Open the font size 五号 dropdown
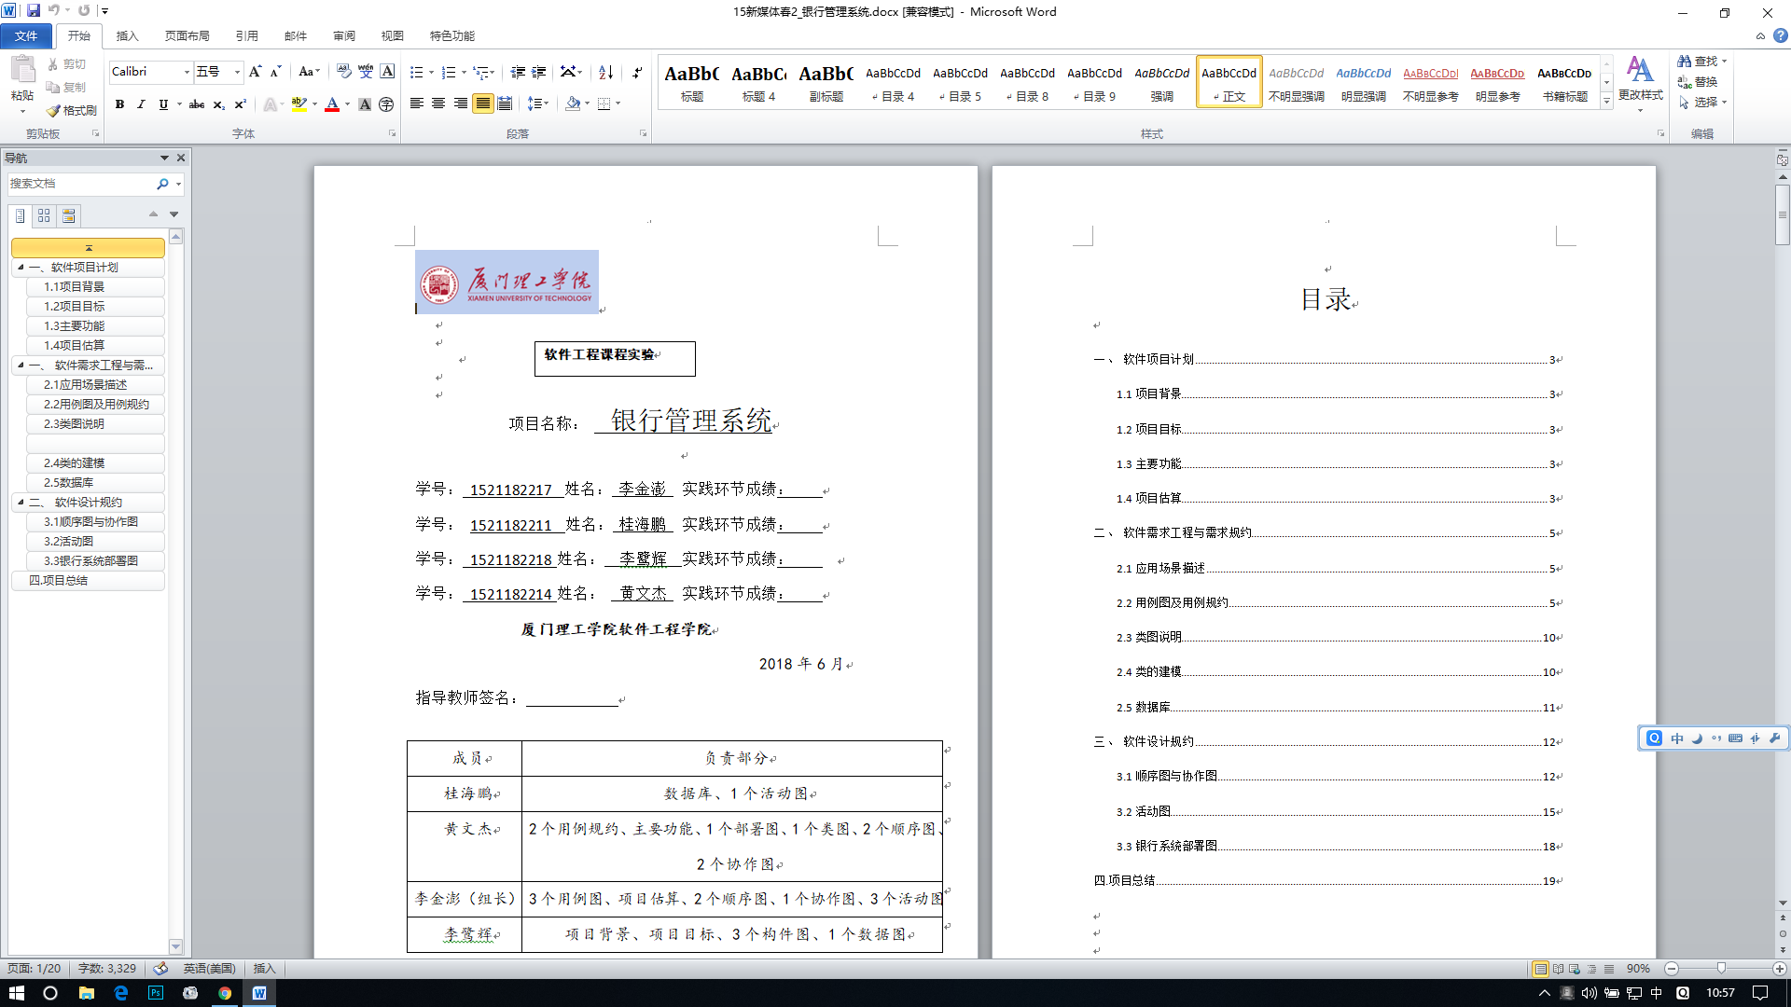 (237, 72)
